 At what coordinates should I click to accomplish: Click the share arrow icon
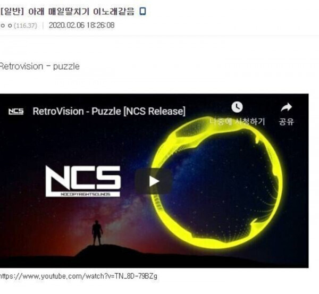click(287, 107)
